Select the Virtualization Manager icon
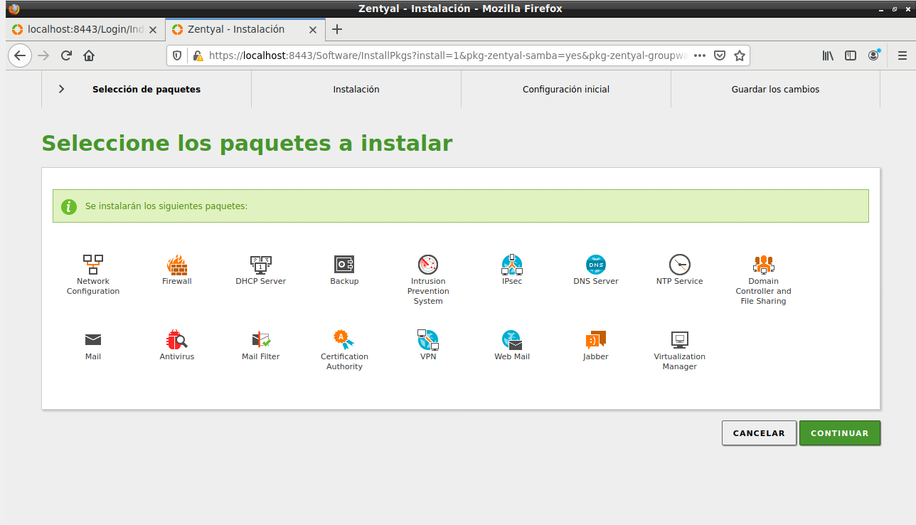 click(679, 340)
